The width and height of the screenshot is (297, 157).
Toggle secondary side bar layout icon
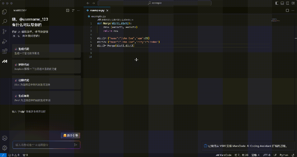pos(287,3)
